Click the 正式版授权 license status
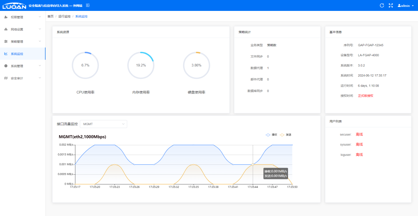418x216 pixels. [366, 96]
